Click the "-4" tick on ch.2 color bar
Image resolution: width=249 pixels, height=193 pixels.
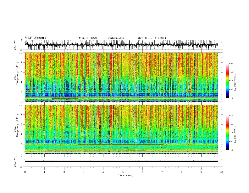232,124
